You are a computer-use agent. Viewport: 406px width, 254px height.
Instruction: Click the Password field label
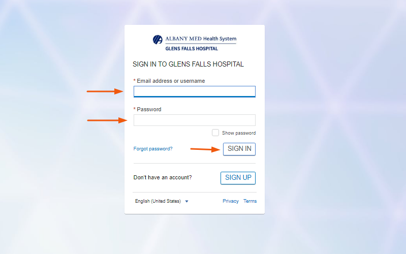click(x=148, y=109)
